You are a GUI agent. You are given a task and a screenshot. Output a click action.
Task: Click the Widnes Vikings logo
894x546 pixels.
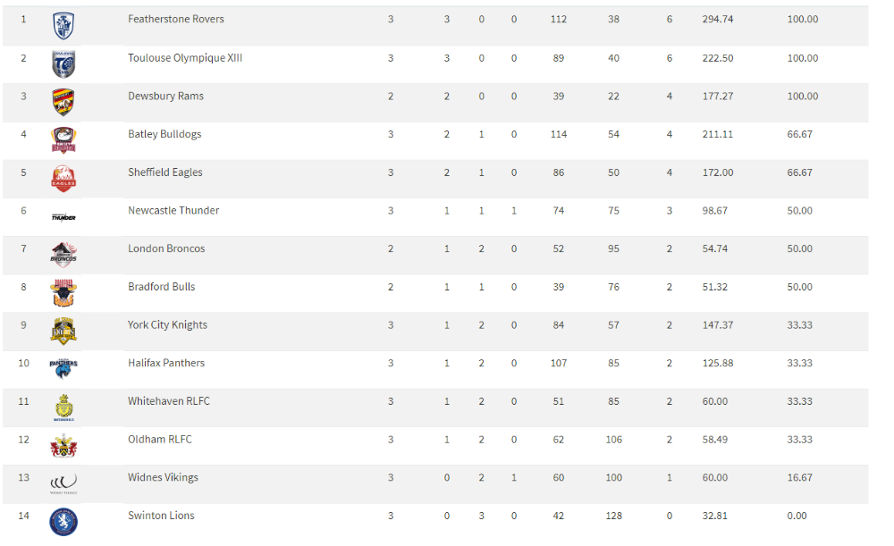click(x=63, y=483)
